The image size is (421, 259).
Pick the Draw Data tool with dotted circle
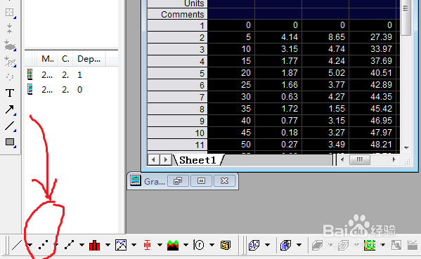click(x=10, y=77)
